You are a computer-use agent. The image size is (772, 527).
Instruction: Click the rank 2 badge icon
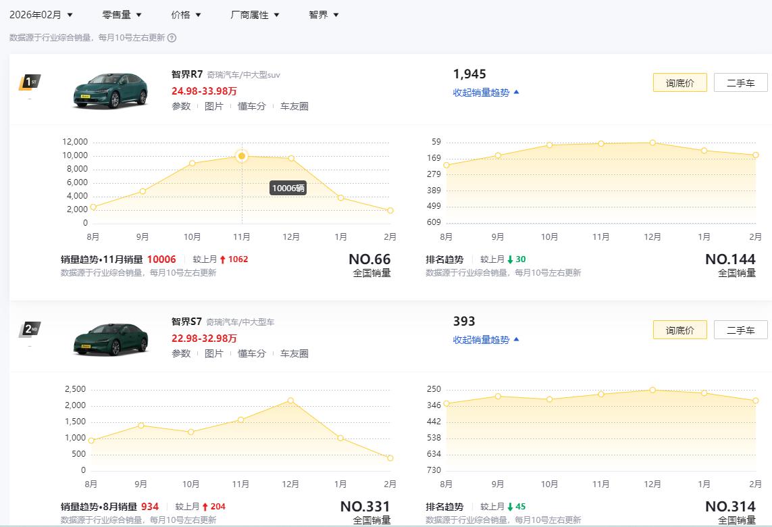pos(30,330)
